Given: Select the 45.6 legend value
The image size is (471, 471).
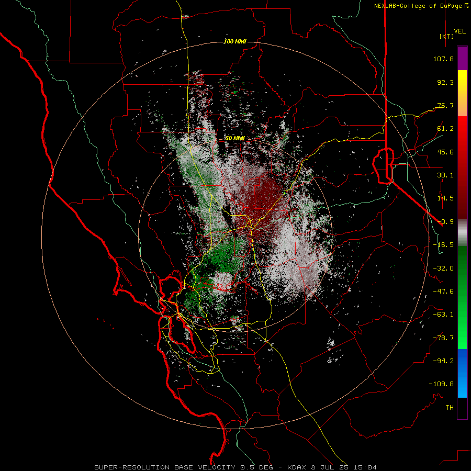Looking at the screenshot, I should [x=445, y=152].
